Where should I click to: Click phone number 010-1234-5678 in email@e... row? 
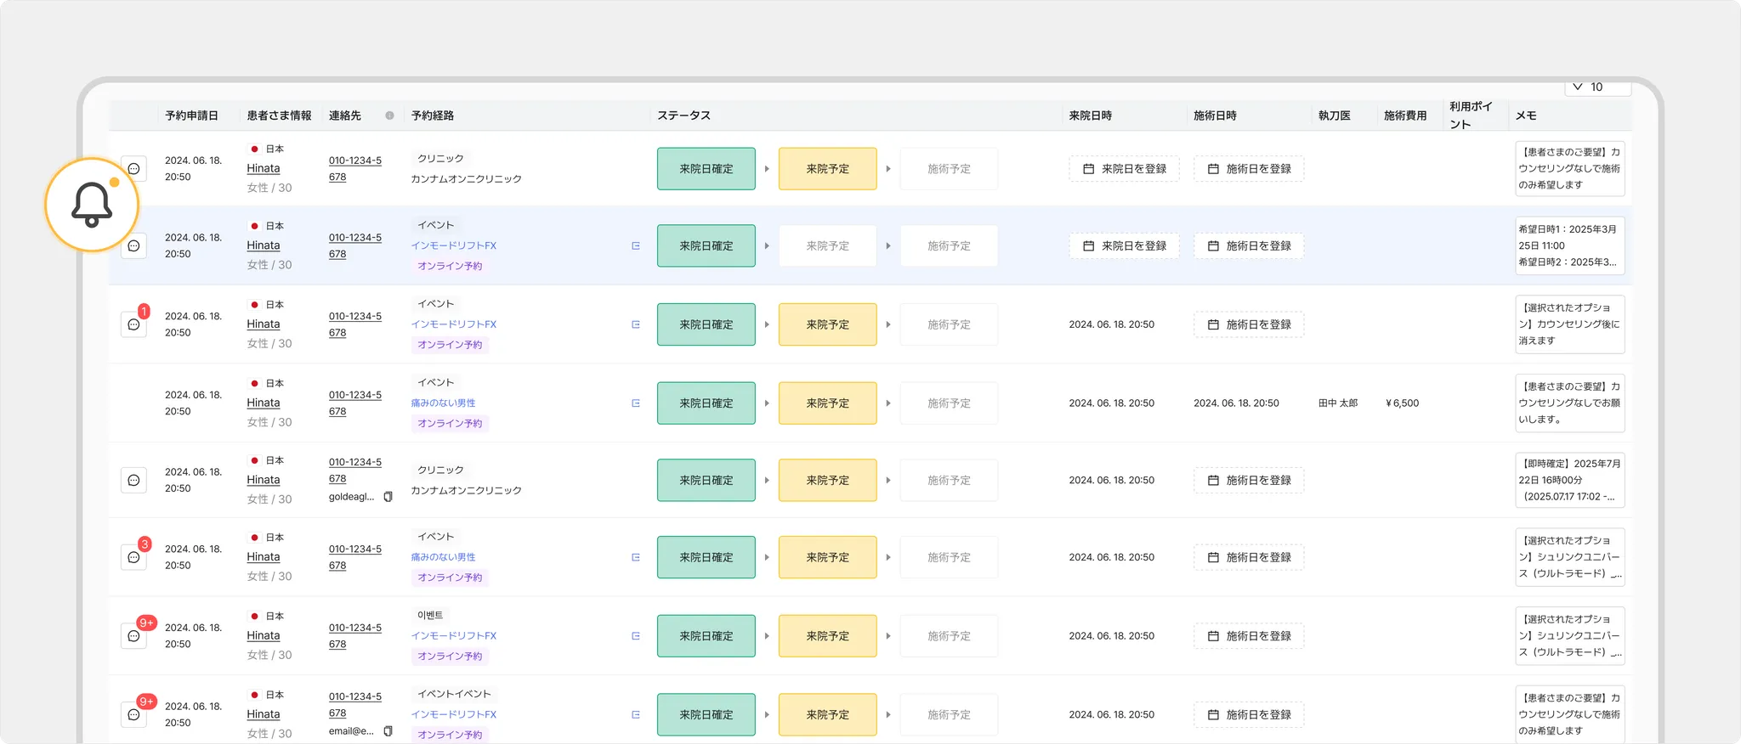355,705
